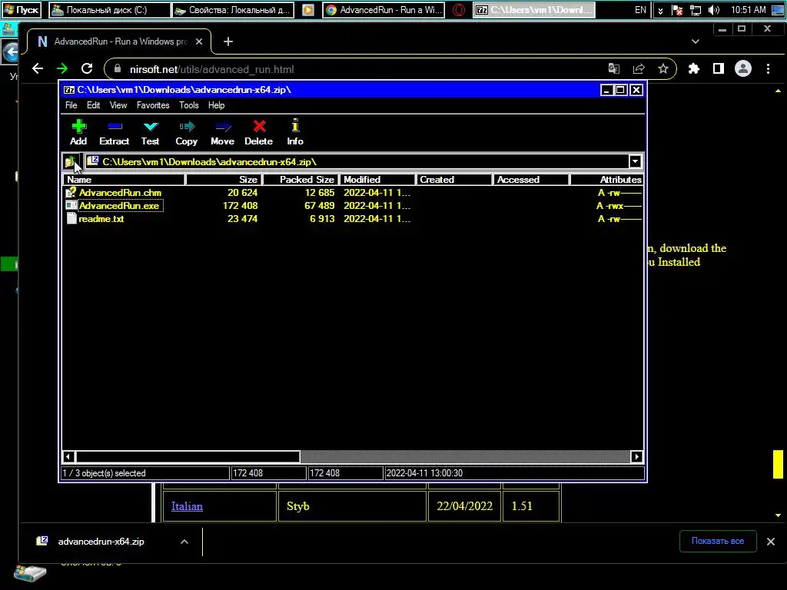Open the View menu in 7-Zip
The image size is (787, 590).
[118, 105]
